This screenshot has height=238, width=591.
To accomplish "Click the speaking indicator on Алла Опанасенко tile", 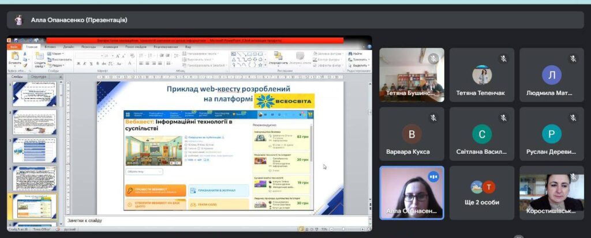I will coord(433,177).
